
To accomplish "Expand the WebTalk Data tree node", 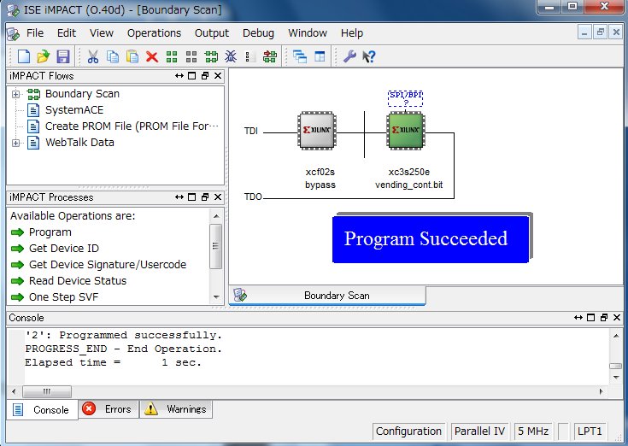I will [15, 143].
